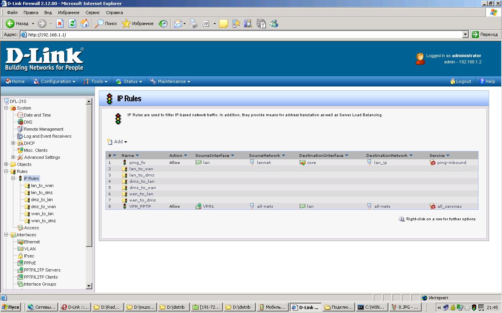Select wan_to_dmz folder in the tree

tap(44, 221)
